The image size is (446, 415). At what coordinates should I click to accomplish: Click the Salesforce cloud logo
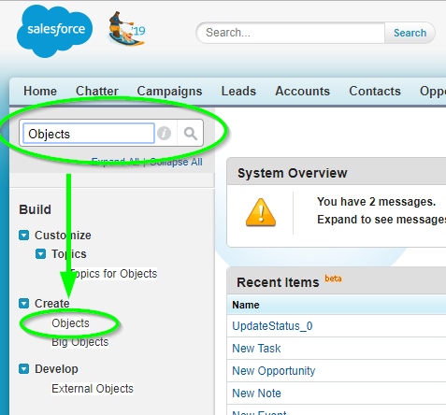coord(54,31)
